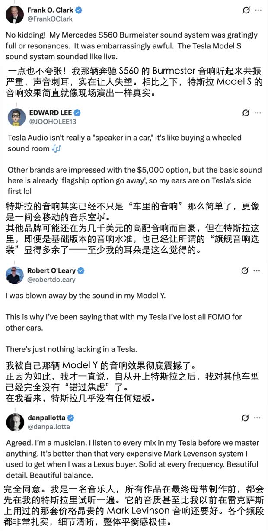Click the @JOOHOLEE13 handle
This screenshot has height=531, width=268.
coord(52,122)
